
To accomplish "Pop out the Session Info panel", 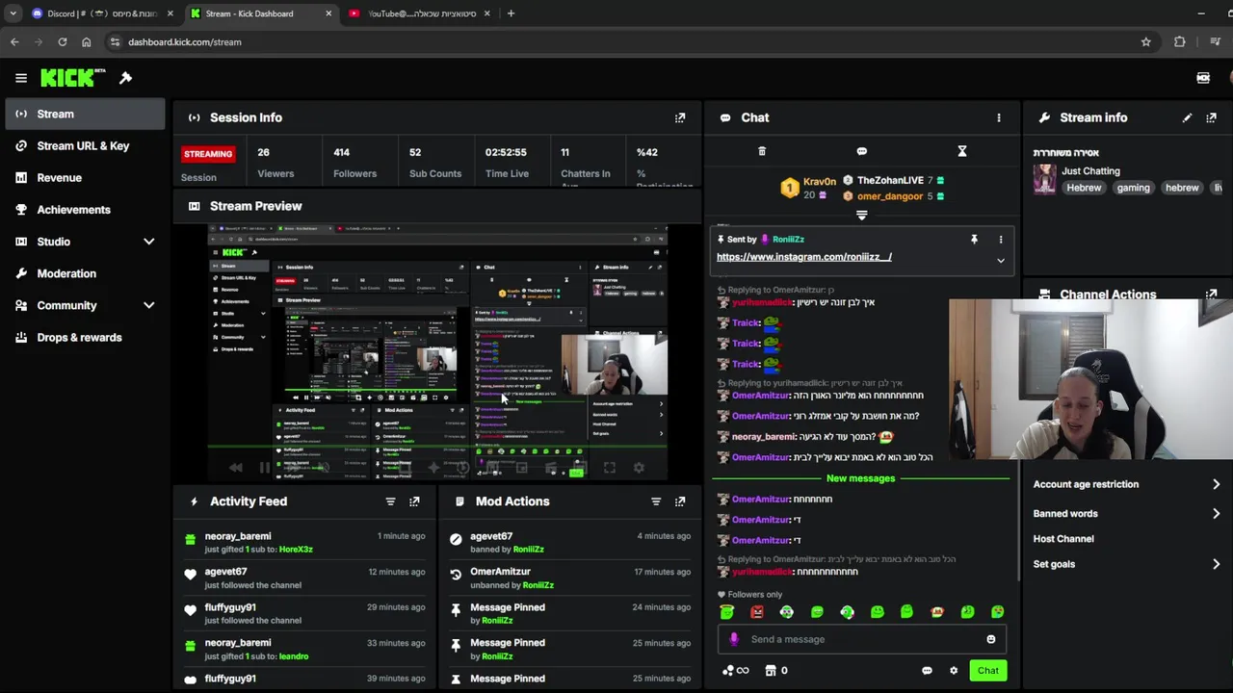I will (x=680, y=117).
